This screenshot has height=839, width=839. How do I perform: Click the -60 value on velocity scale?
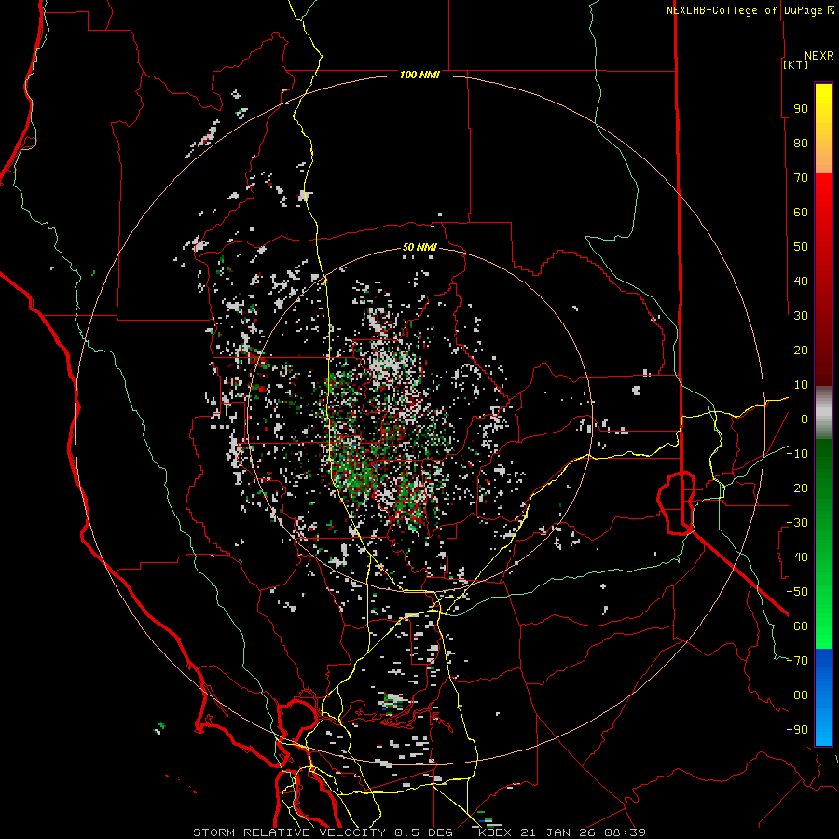tap(797, 626)
